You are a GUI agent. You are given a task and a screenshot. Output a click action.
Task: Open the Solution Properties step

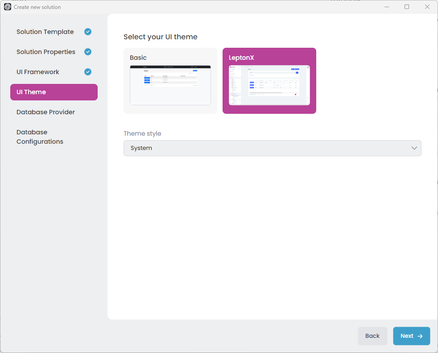click(x=54, y=52)
